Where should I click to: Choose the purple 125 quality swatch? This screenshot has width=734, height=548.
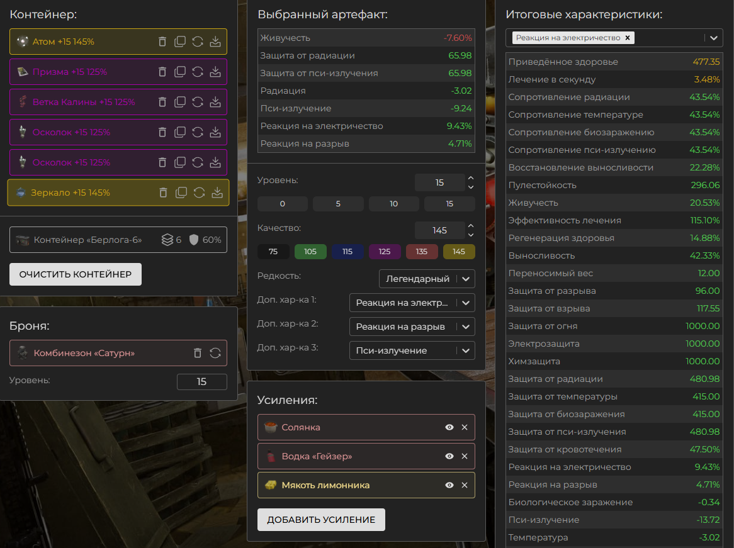click(385, 252)
